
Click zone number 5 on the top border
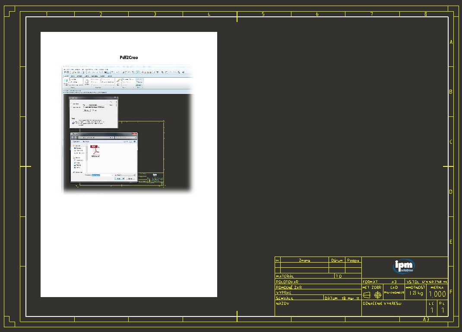click(x=263, y=14)
